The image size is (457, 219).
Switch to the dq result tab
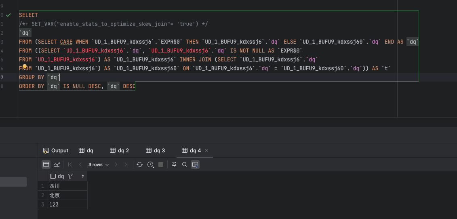coord(86,150)
